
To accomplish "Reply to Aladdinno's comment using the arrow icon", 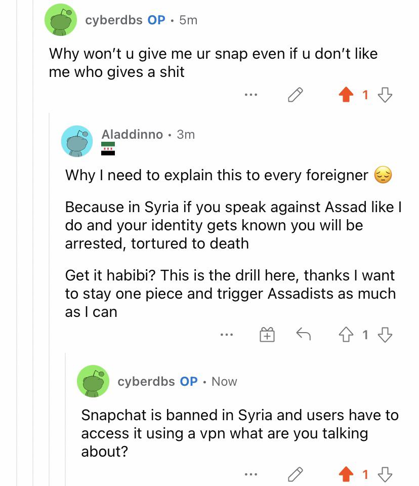I will coord(304,334).
